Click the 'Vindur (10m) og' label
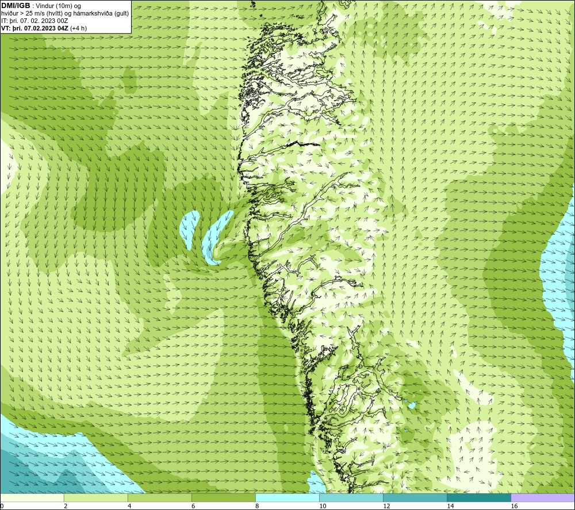The width and height of the screenshot is (575, 510). coord(58,6)
